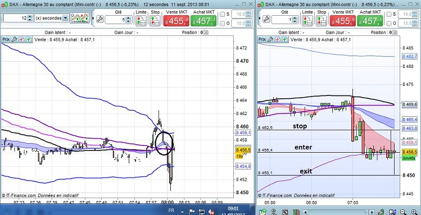421x215 pixels.
Task: Open the right window's trading settings wrench
Action: (266, 19)
